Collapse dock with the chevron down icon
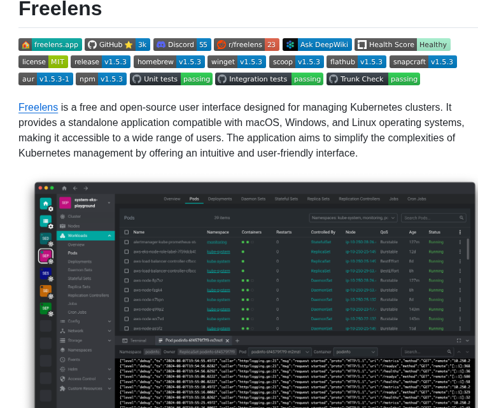Image resolution: width=478 pixels, height=408 pixels. point(467,341)
